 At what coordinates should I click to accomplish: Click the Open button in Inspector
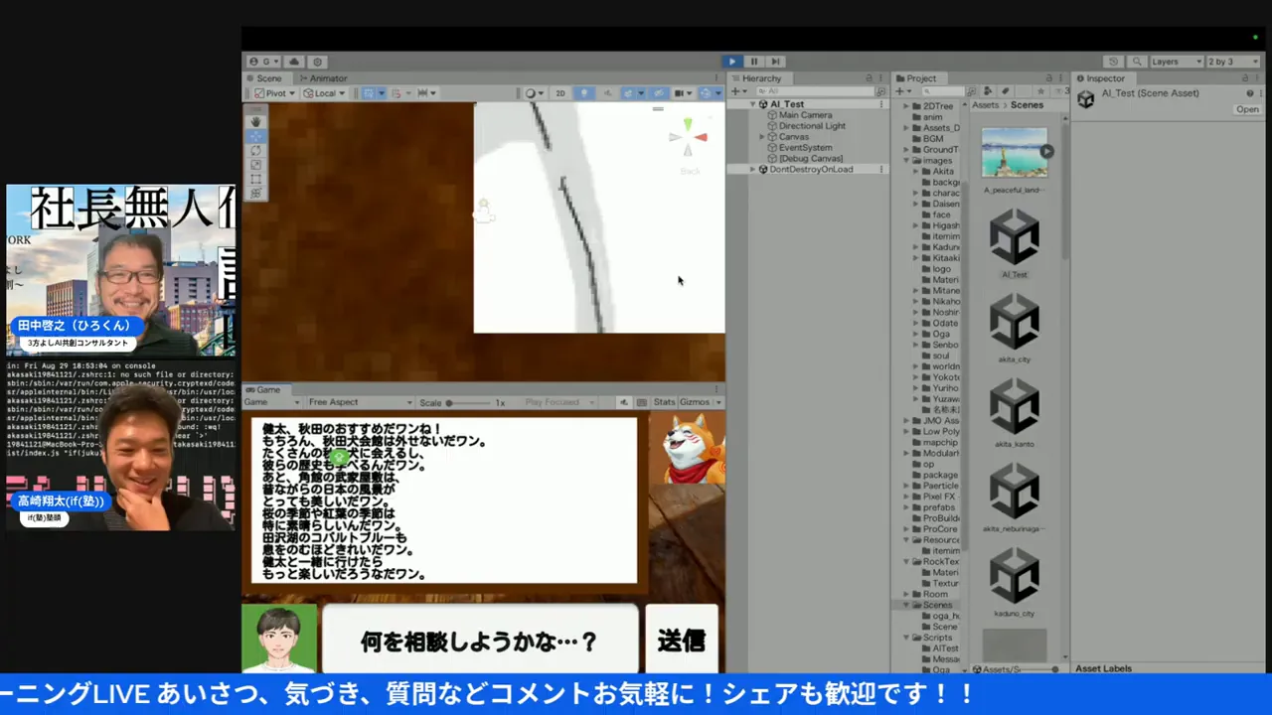(1247, 109)
